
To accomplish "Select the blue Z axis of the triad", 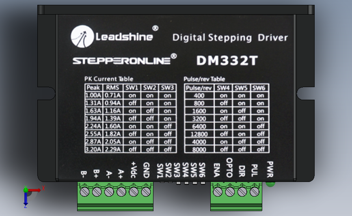I will pos(26,199).
